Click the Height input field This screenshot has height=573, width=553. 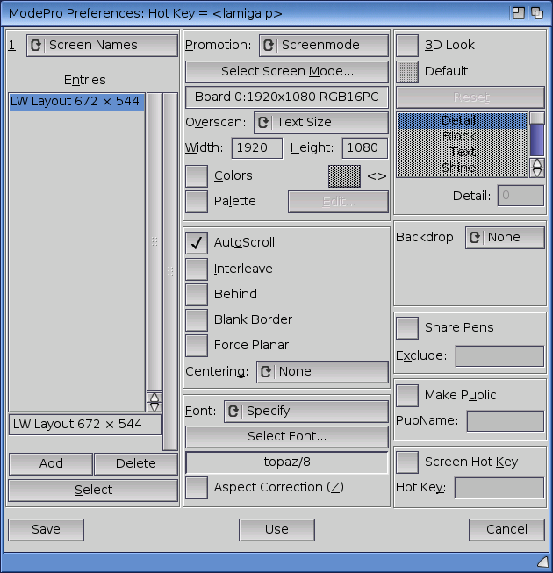click(x=365, y=148)
